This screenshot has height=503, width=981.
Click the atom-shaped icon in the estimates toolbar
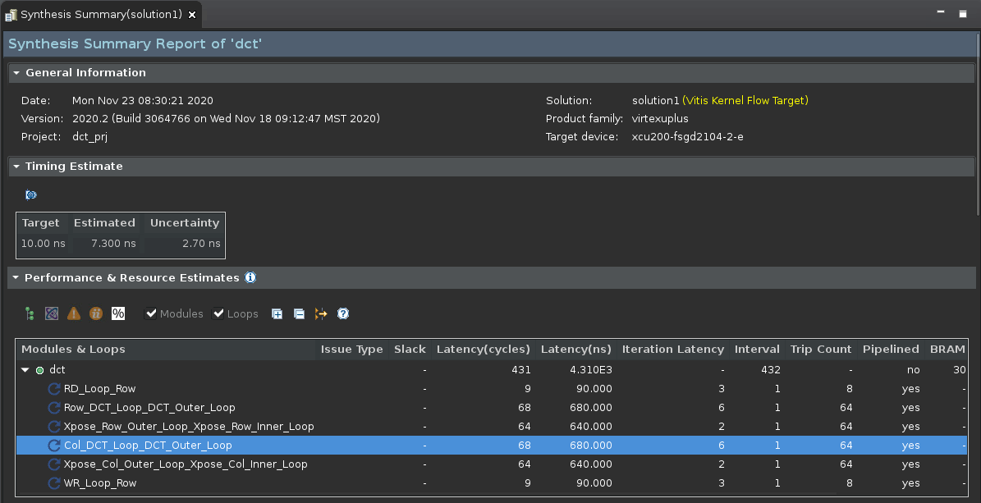[52, 313]
